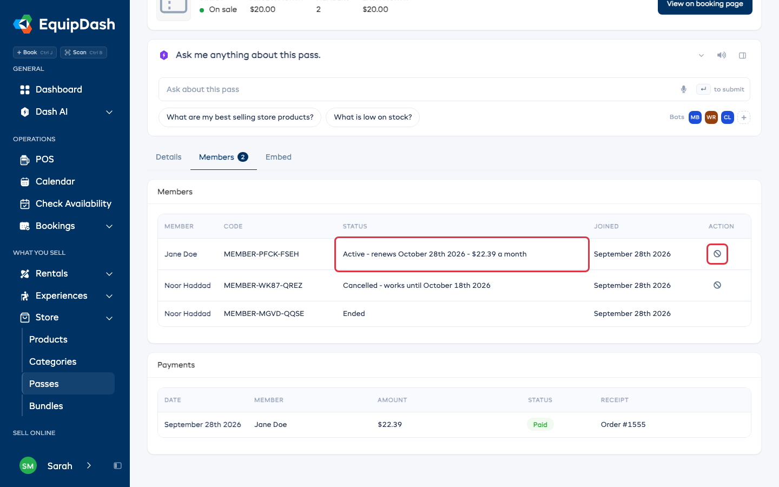This screenshot has height=487, width=779.
Task: Select the WR bot avatar
Action: click(711, 117)
